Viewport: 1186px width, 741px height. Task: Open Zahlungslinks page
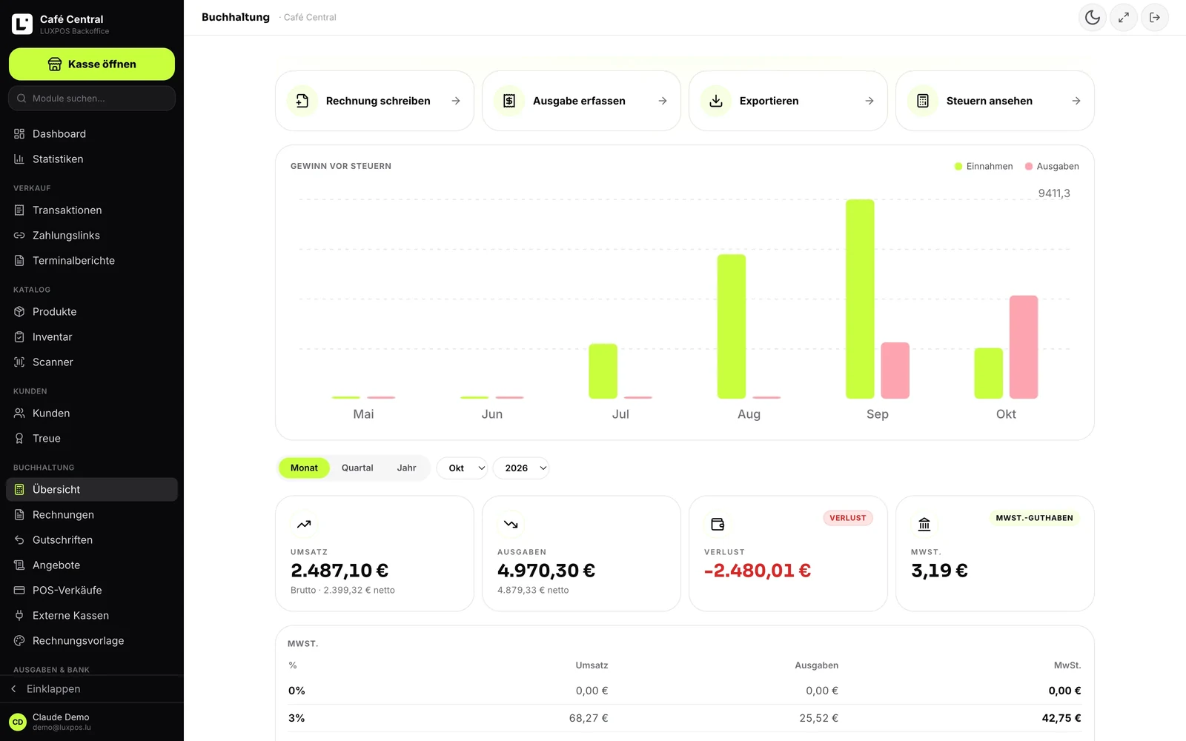(92, 236)
